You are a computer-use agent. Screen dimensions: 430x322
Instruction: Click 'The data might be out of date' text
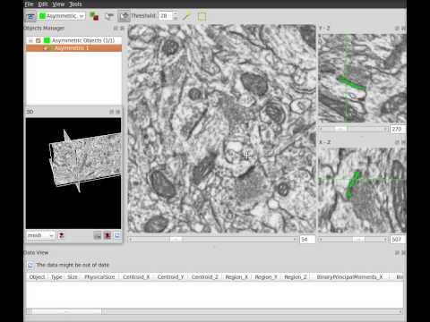[73, 265]
